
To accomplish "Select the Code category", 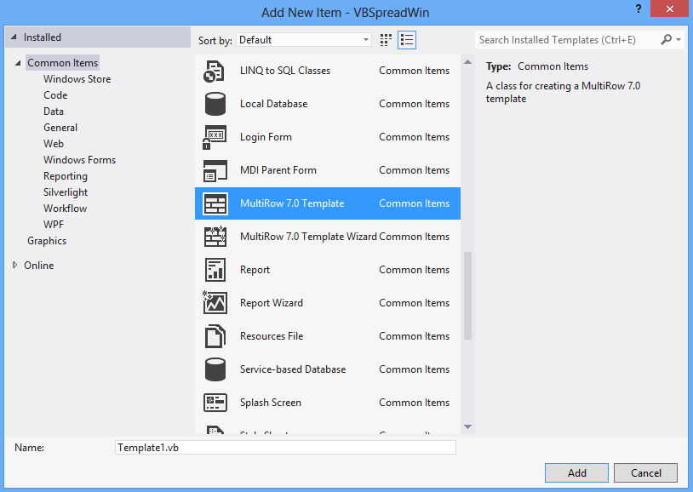I will click(55, 95).
